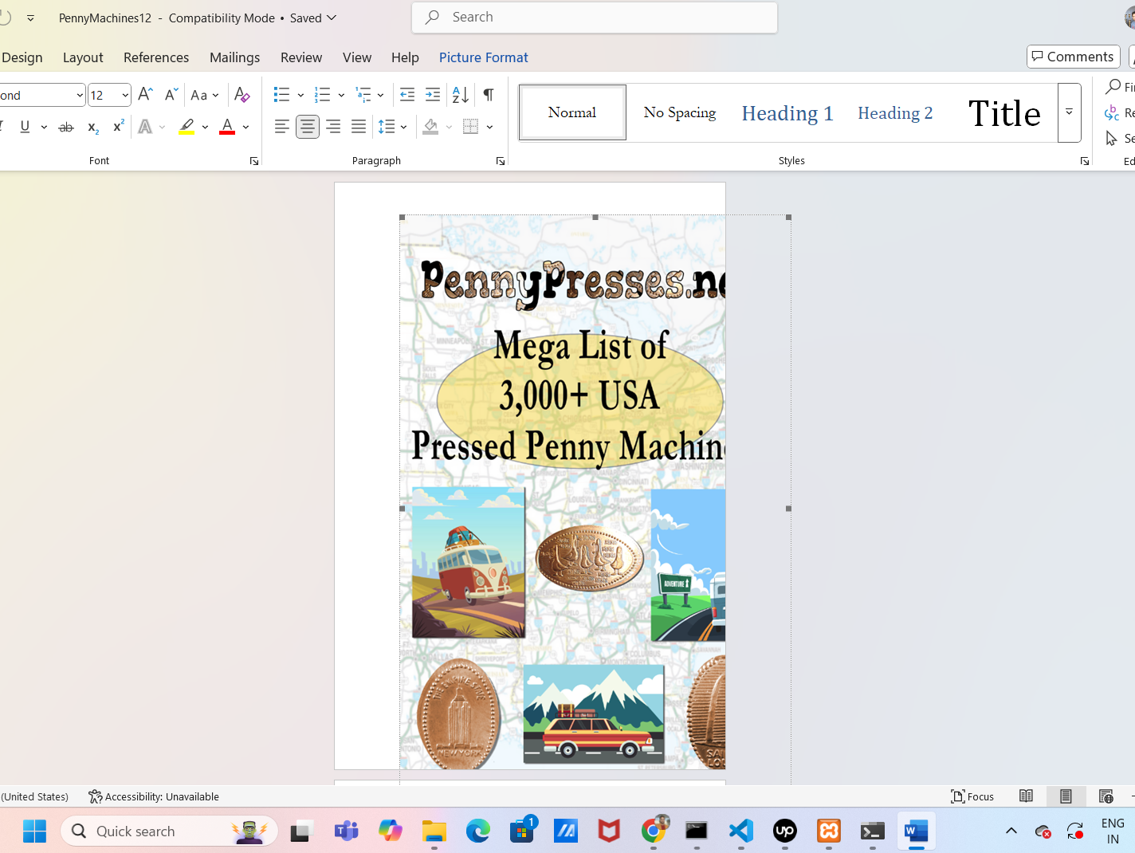Click the Bullets list icon

coord(281,95)
